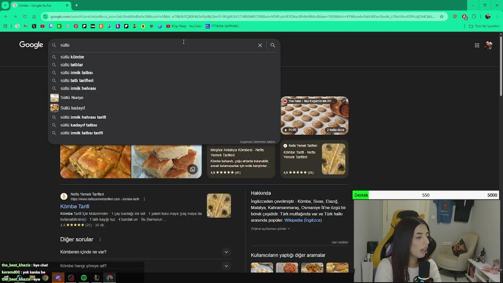503x283 pixels.
Task: Open the green Kick bookmark icon
Action: click(x=59, y=26)
